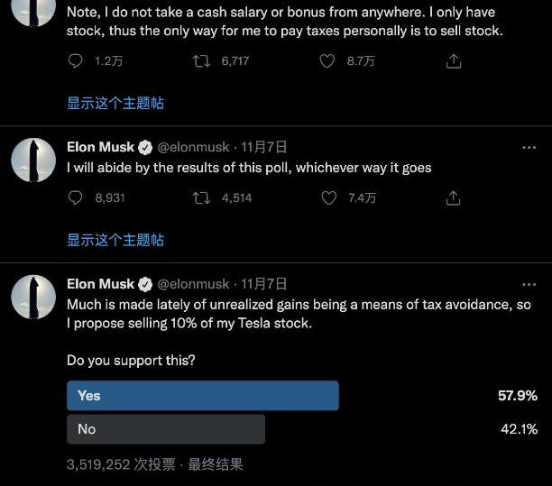Click the second 显示这个主题帖 link
Screen dimensions: 552x486
[115, 240]
